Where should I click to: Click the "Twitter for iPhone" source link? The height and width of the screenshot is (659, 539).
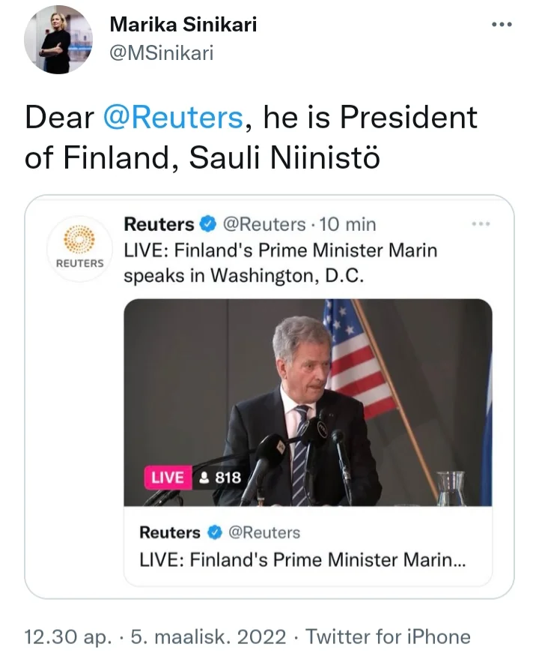[389, 637]
